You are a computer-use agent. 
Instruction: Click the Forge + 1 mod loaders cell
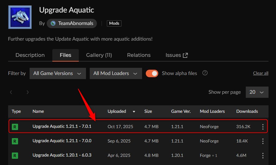pos(208,155)
